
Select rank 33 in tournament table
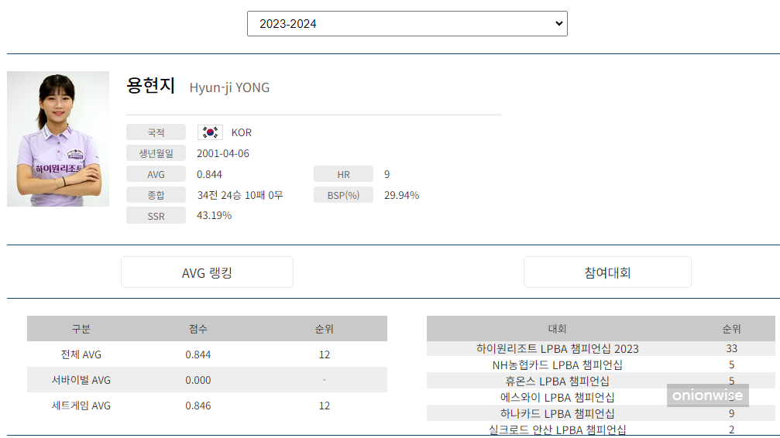click(x=732, y=348)
